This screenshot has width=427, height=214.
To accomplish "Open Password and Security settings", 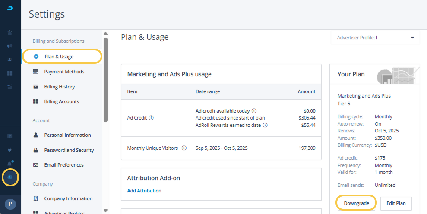I will pos(69,150).
